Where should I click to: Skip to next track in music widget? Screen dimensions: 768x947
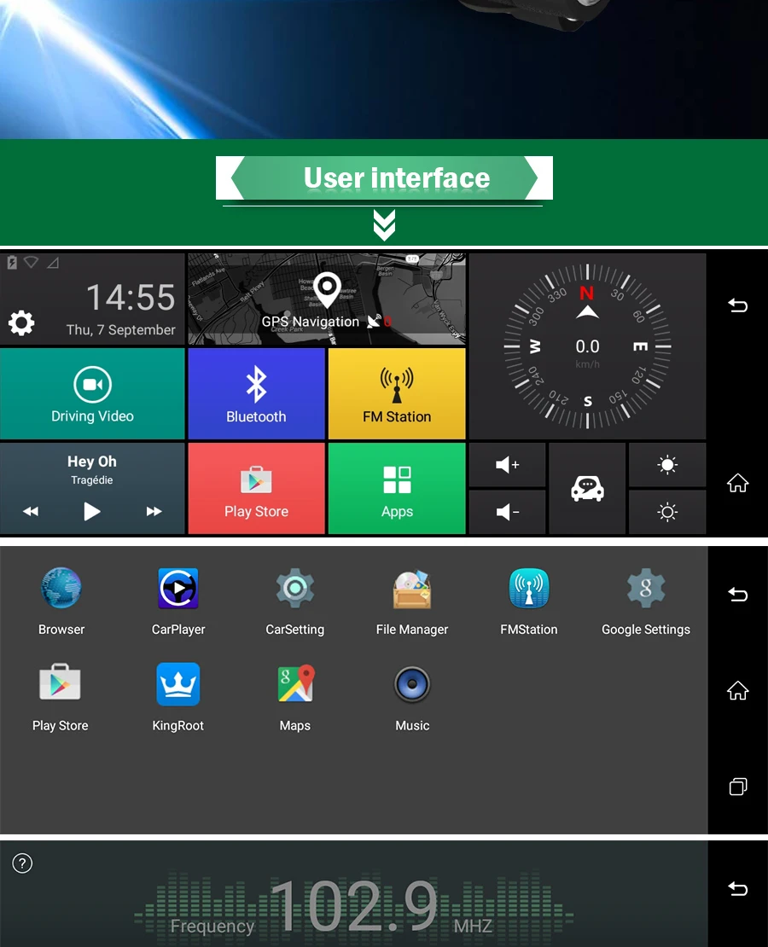tap(154, 512)
